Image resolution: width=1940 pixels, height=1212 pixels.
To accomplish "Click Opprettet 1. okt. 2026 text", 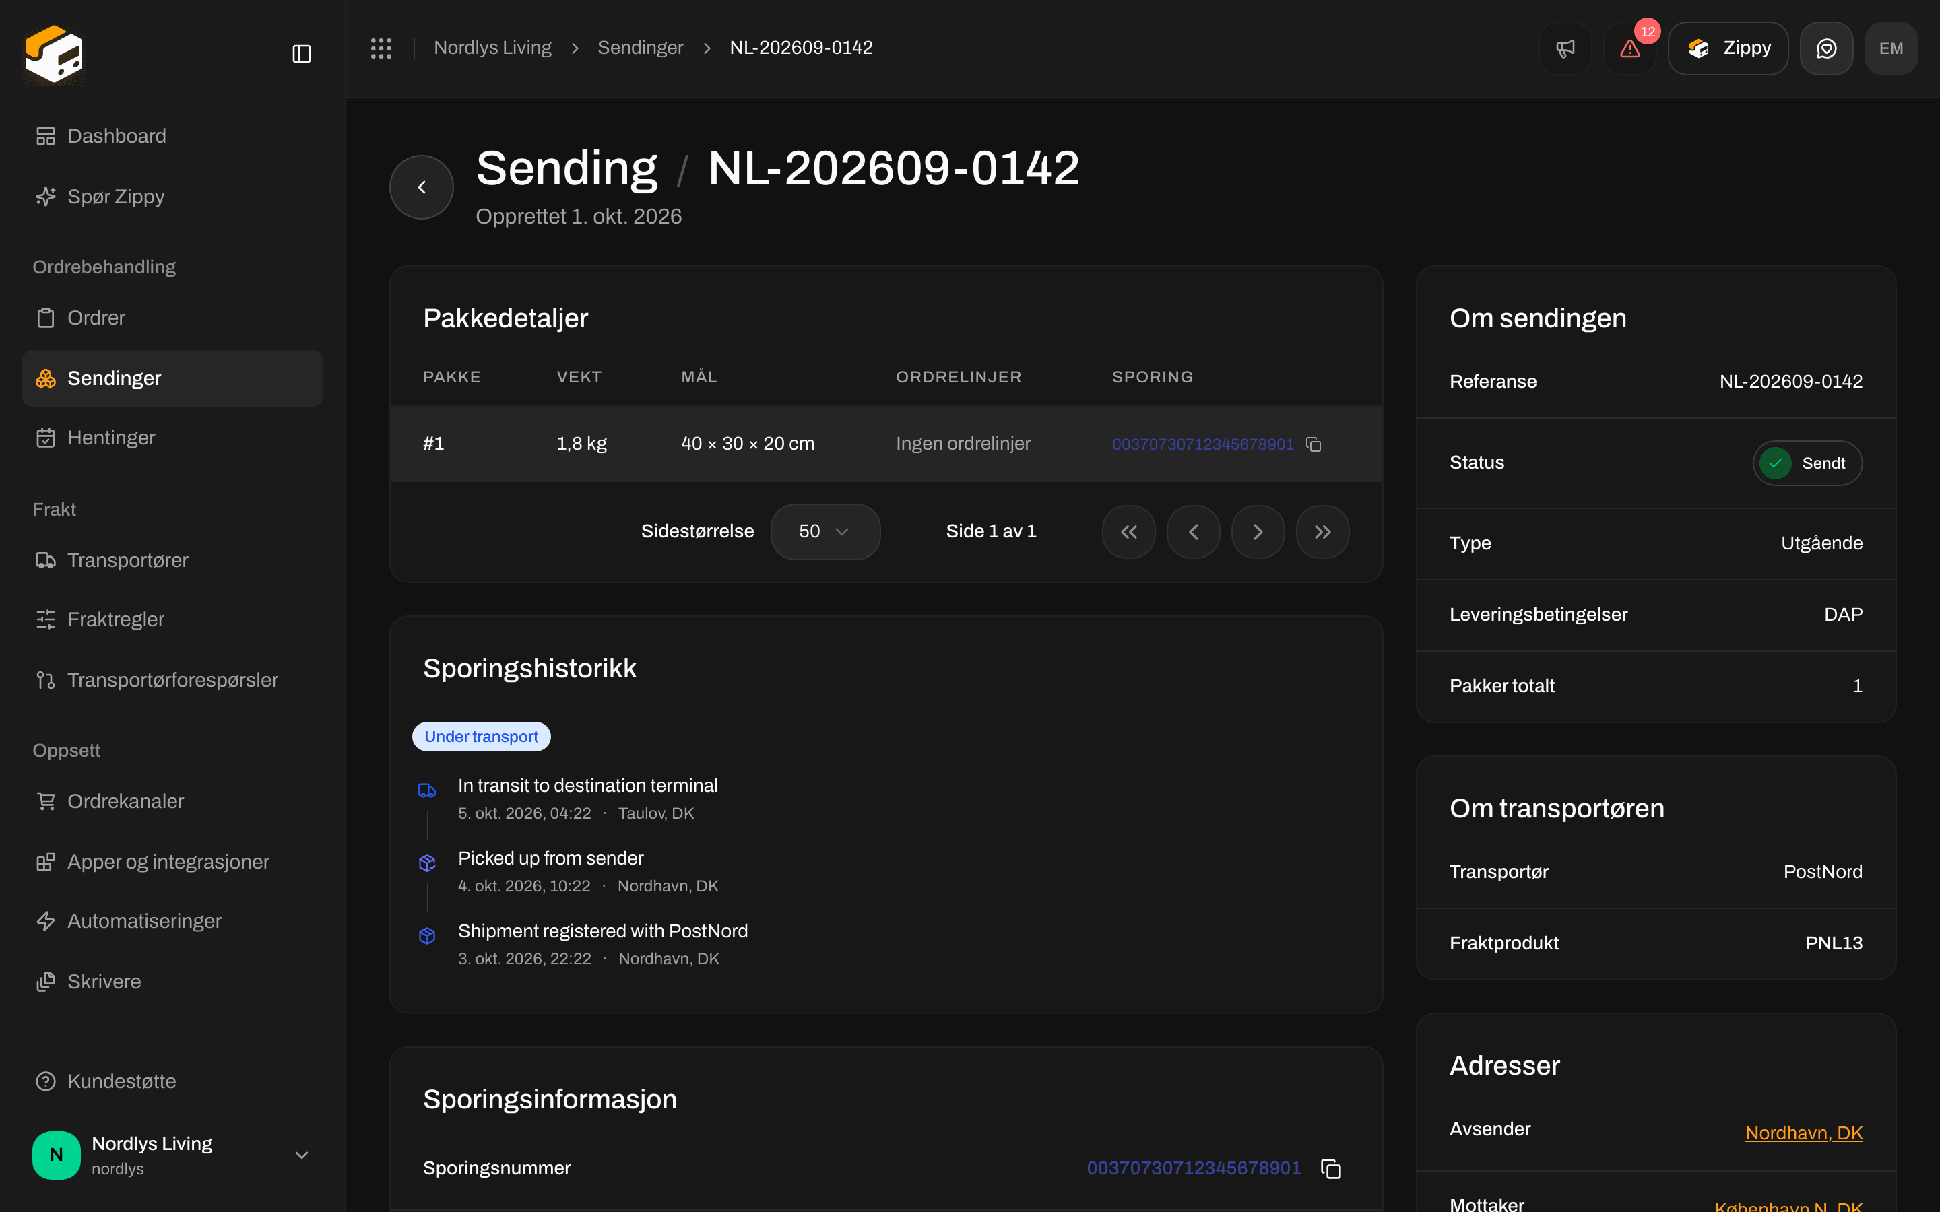I will [578, 216].
